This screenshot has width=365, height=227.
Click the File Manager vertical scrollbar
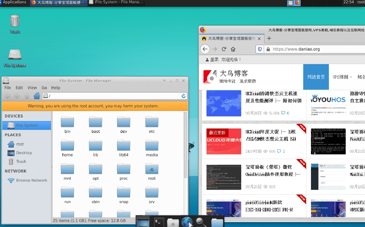pyautogui.click(x=186, y=145)
